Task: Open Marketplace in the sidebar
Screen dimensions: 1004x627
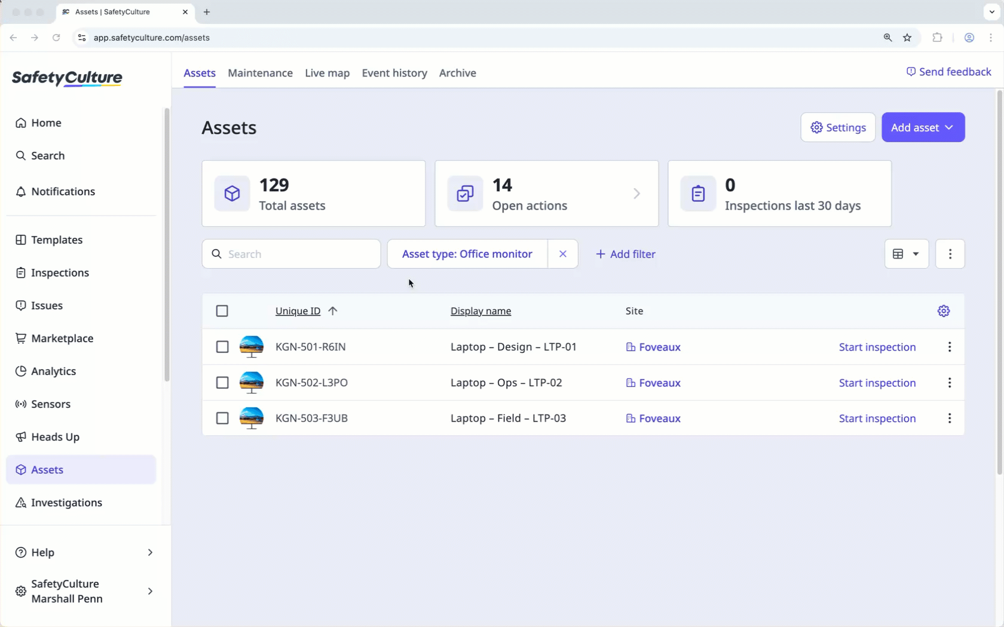Action: [54, 338]
